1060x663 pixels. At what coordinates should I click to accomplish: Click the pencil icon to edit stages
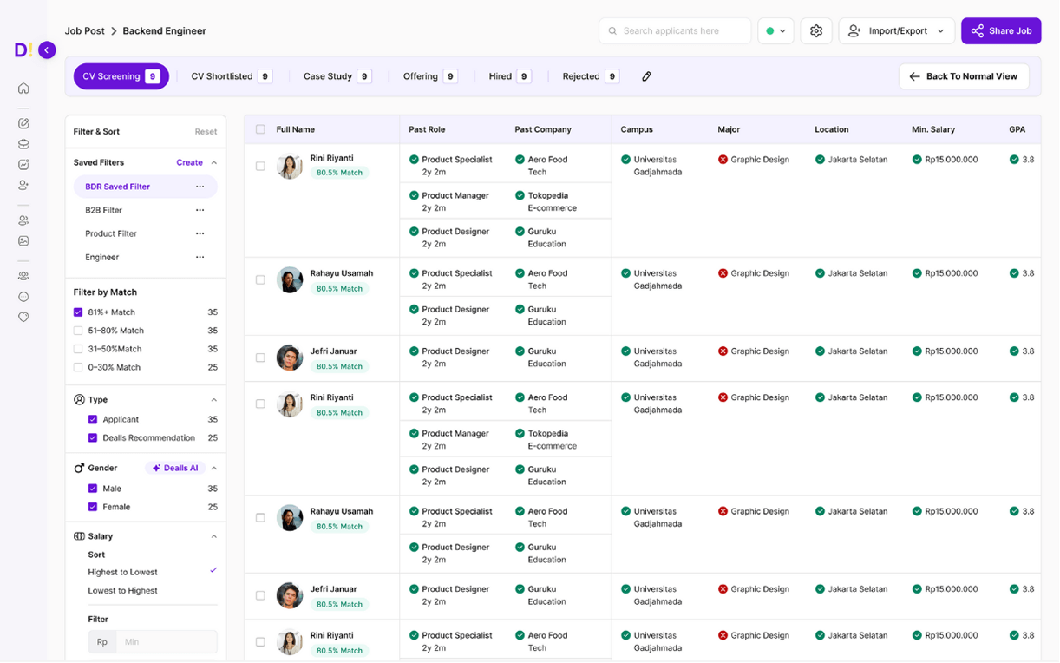point(646,76)
